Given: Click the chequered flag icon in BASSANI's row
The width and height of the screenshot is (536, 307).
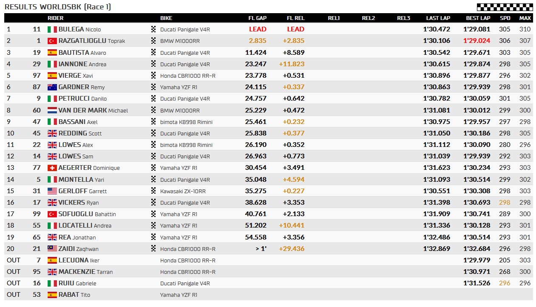Looking at the screenshot, I should click(x=153, y=122).
